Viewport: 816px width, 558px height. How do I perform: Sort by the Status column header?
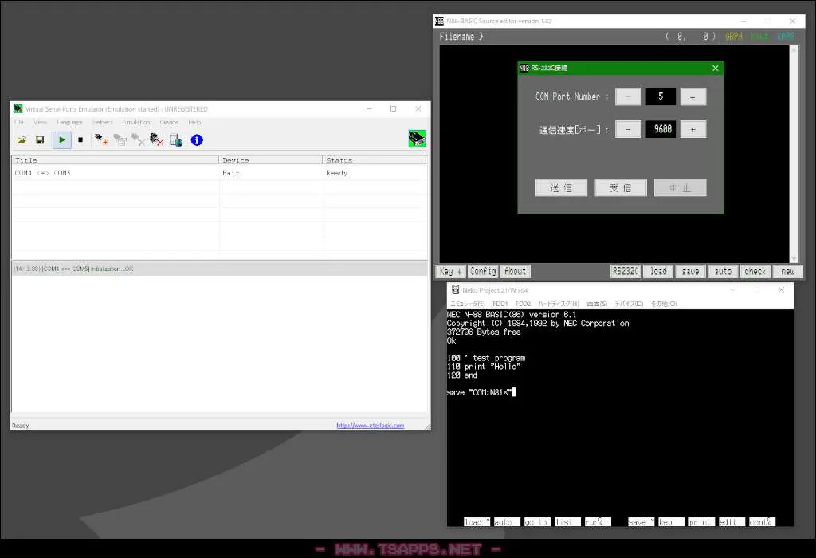pos(375,160)
